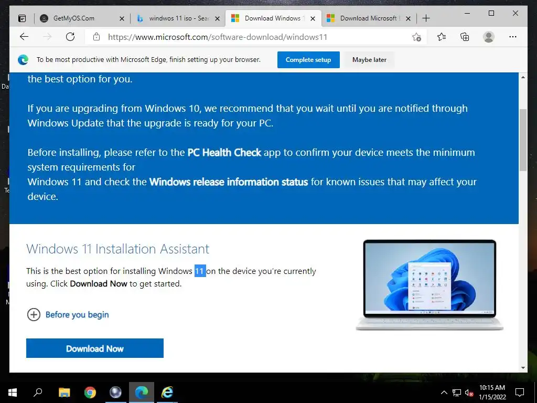Click the scrollbar up arrow

coord(523,78)
